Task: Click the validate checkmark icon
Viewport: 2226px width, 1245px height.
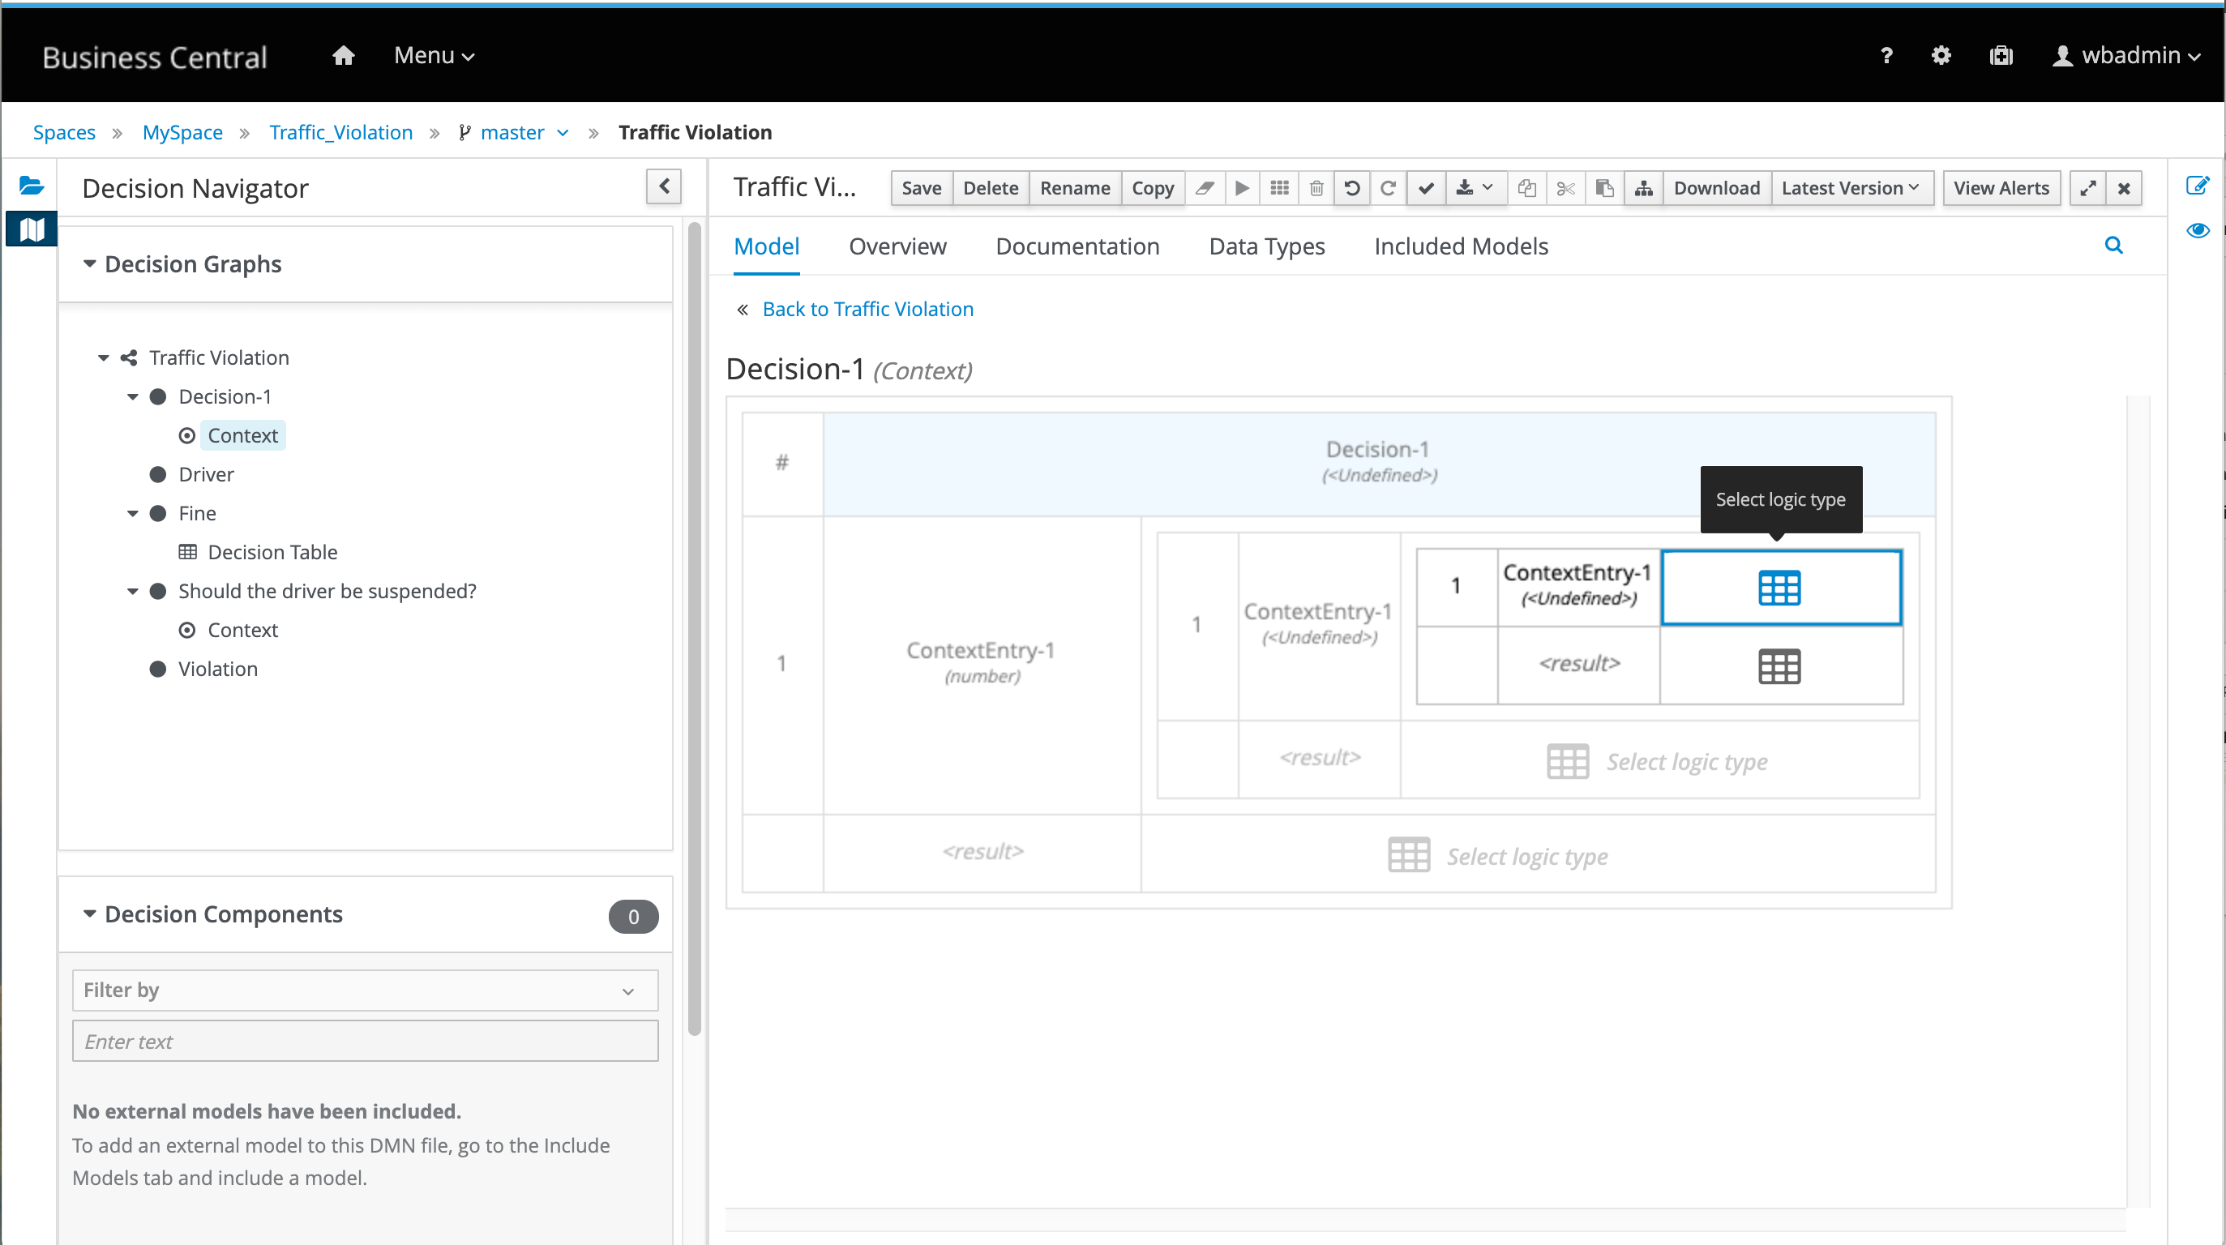Action: click(1426, 188)
